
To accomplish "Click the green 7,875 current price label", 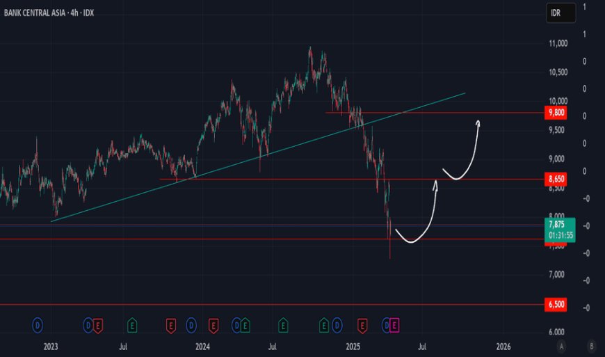I will pyautogui.click(x=560, y=229).
